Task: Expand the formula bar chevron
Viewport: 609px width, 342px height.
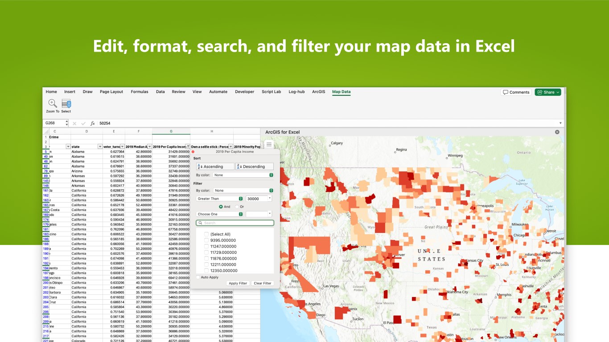Action: coord(560,123)
